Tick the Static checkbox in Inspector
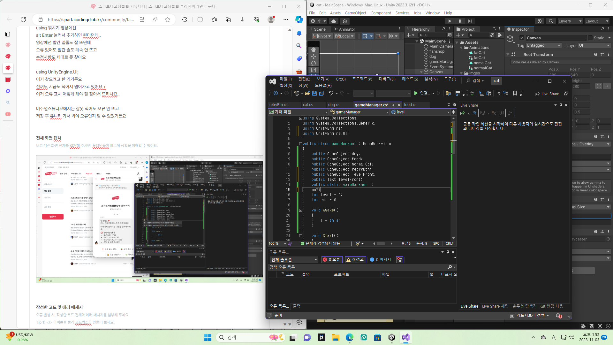This screenshot has width=613, height=345. [590, 38]
